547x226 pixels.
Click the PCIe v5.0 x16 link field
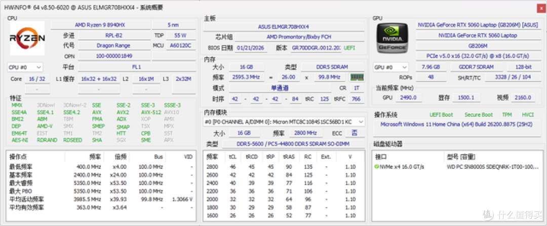click(x=478, y=56)
